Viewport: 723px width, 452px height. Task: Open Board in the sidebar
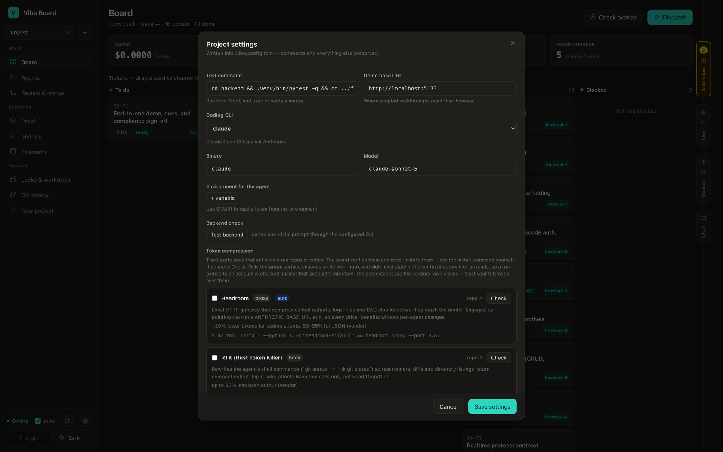click(49, 62)
